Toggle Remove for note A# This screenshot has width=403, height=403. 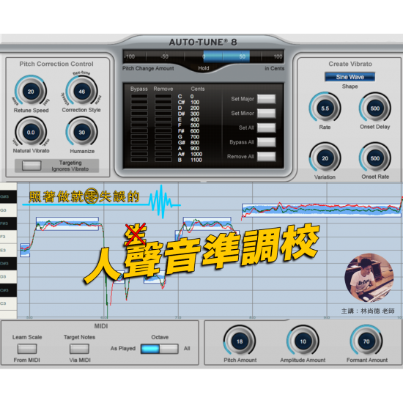coord(163,154)
